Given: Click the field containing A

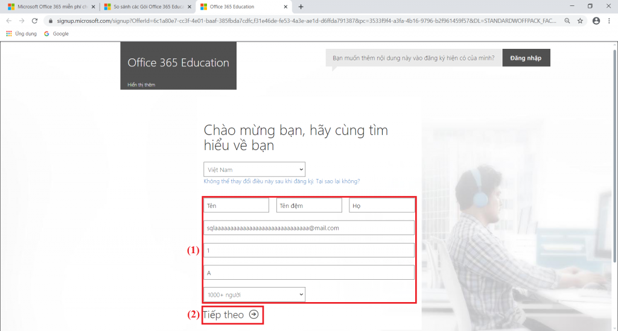Looking at the screenshot, I should (309, 273).
